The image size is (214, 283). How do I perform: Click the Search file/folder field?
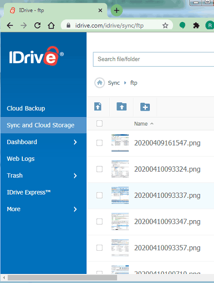[154, 59]
